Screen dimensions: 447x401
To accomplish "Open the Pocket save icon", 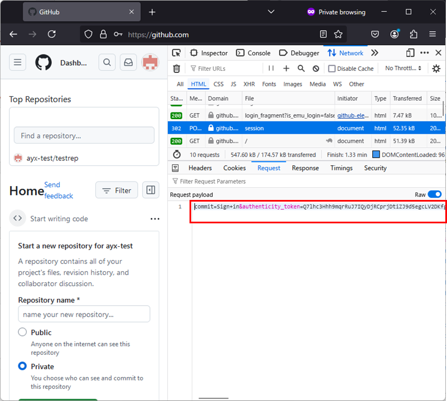I will click(x=375, y=35).
